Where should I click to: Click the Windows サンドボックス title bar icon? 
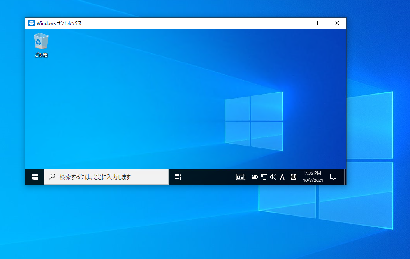(32, 23)
